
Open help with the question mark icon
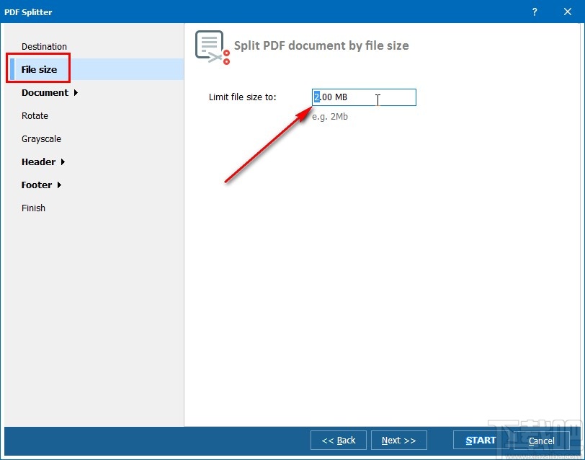tap(535, 12)
